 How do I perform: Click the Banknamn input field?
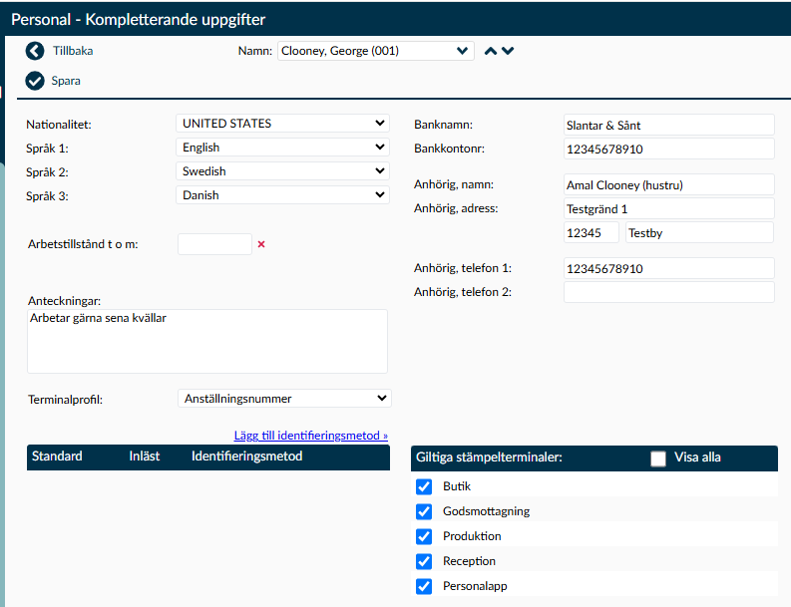(668, 125)
